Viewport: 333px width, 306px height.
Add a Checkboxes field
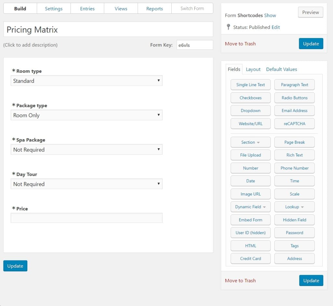tap(250, 98)
